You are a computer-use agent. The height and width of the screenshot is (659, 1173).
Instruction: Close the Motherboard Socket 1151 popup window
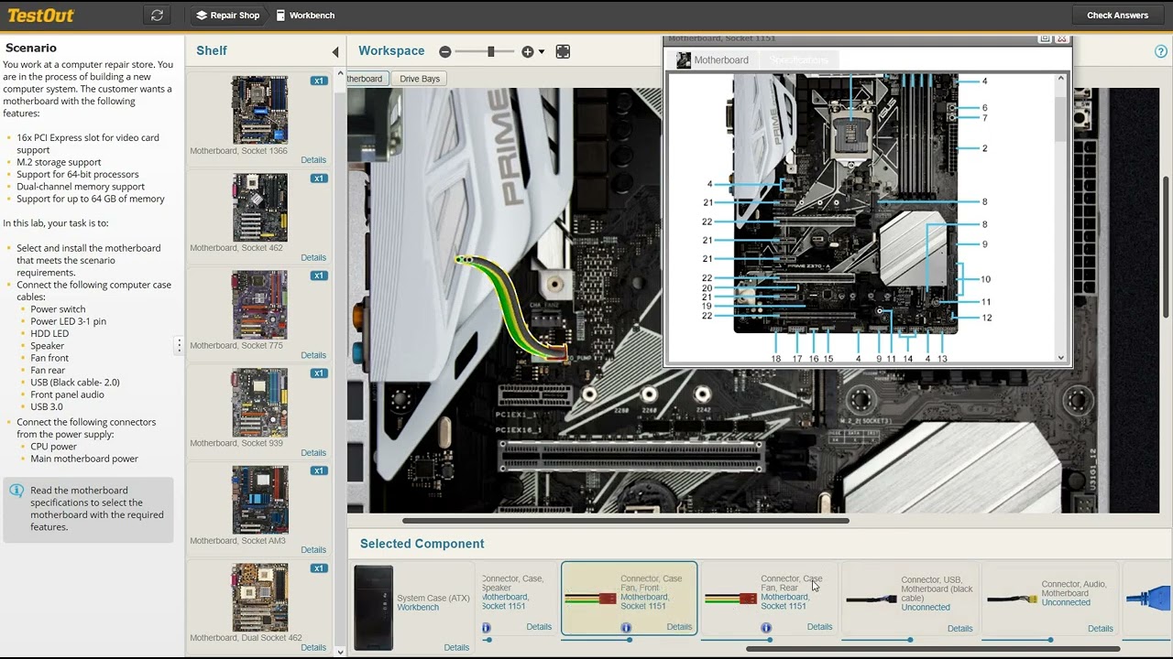coord(1062,38)
